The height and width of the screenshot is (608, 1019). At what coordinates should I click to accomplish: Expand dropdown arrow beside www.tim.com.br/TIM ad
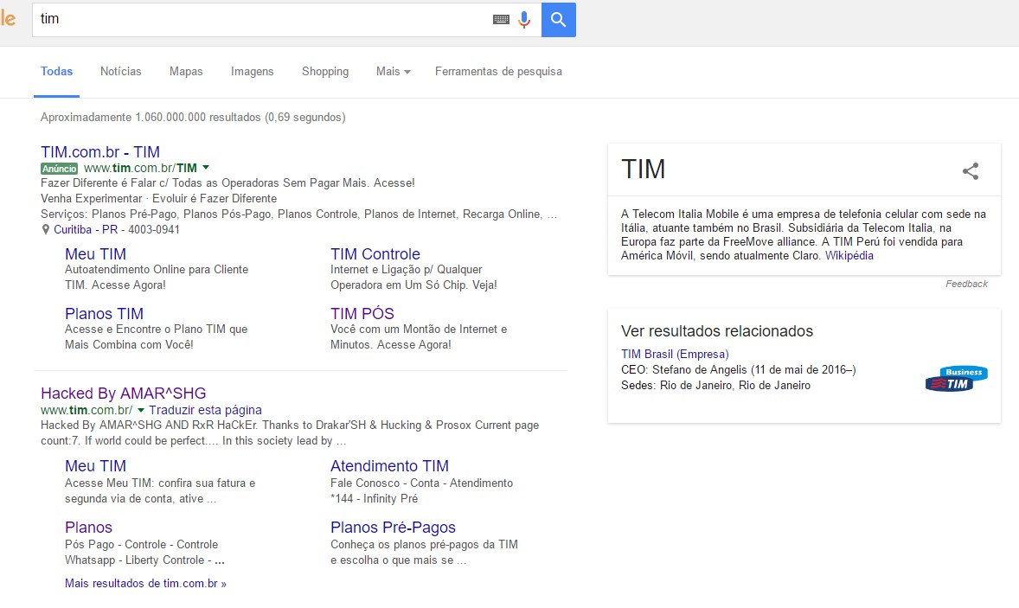click(206, 168)
